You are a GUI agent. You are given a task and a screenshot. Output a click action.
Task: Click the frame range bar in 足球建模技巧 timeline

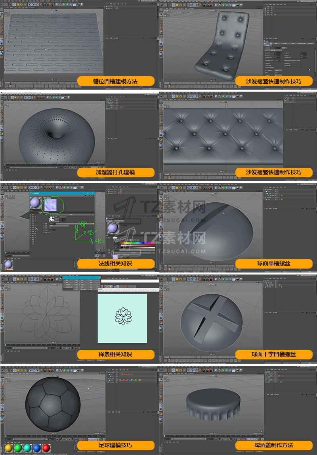click(x=30, y=439)
